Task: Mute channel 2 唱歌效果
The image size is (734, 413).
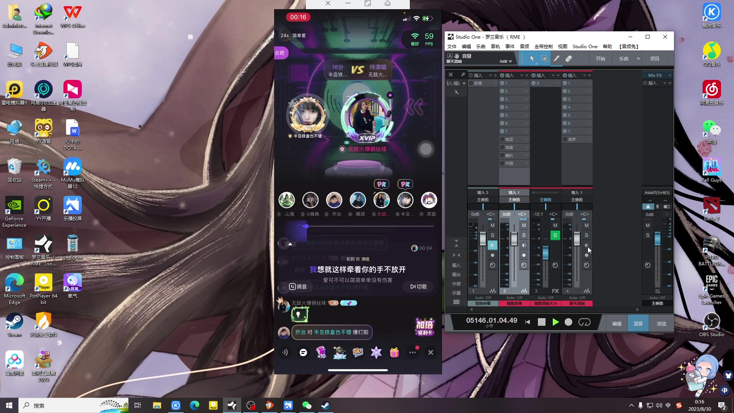Action: click(x=524, y=225)
